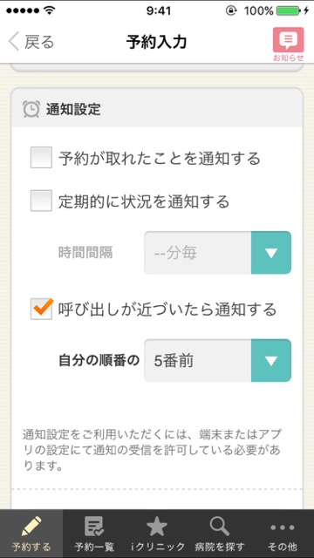Tap the star icon for iクリニック
Screen dimensions: 314x558
[157, 527]
